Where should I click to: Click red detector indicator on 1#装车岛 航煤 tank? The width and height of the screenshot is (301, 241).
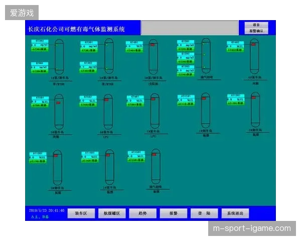108,155
